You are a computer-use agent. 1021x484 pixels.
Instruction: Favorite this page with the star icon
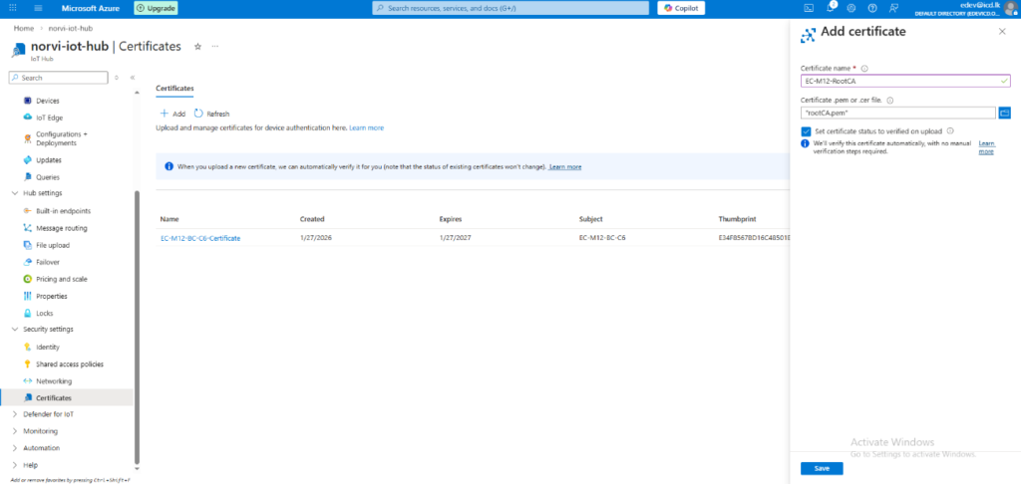[198, 47]
